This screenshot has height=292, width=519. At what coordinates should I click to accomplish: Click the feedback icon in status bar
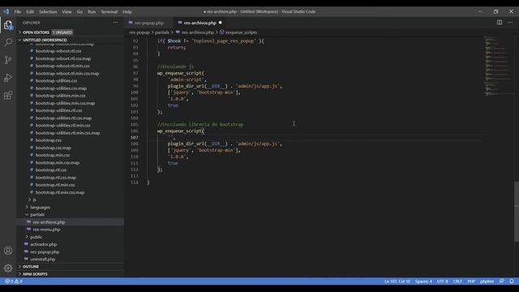(x=501, y=281)
